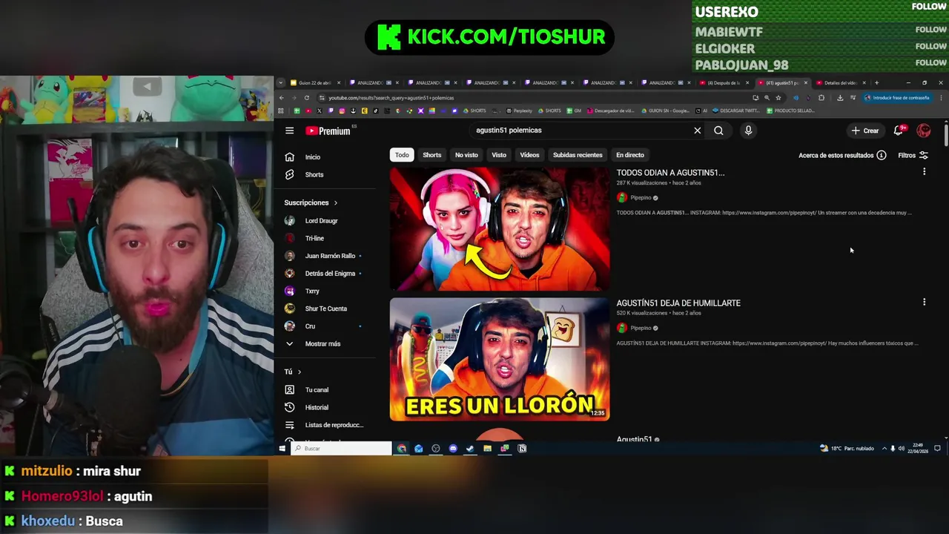Open File Explorer from the taskbar
This screenshot has height=534, width=949.
click(x=487, y=449)
